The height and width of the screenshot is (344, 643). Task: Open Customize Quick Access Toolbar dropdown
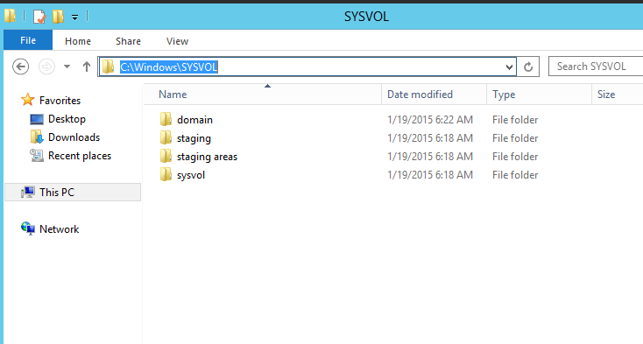(74, 18)
